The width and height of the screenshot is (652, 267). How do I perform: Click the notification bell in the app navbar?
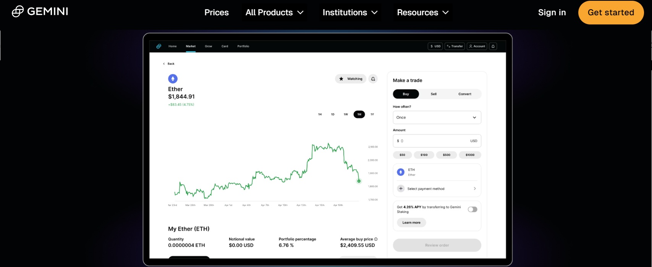click(493, 46)
